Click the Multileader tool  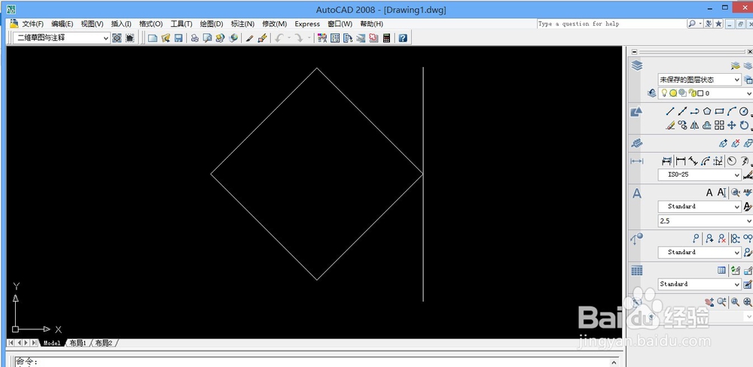point(697,238)
